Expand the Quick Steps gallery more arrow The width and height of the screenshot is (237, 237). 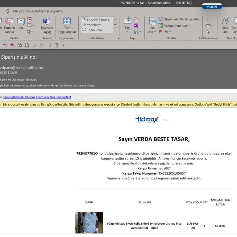point(115,30)
